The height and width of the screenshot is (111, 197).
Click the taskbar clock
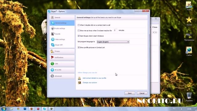click(189, 109)
